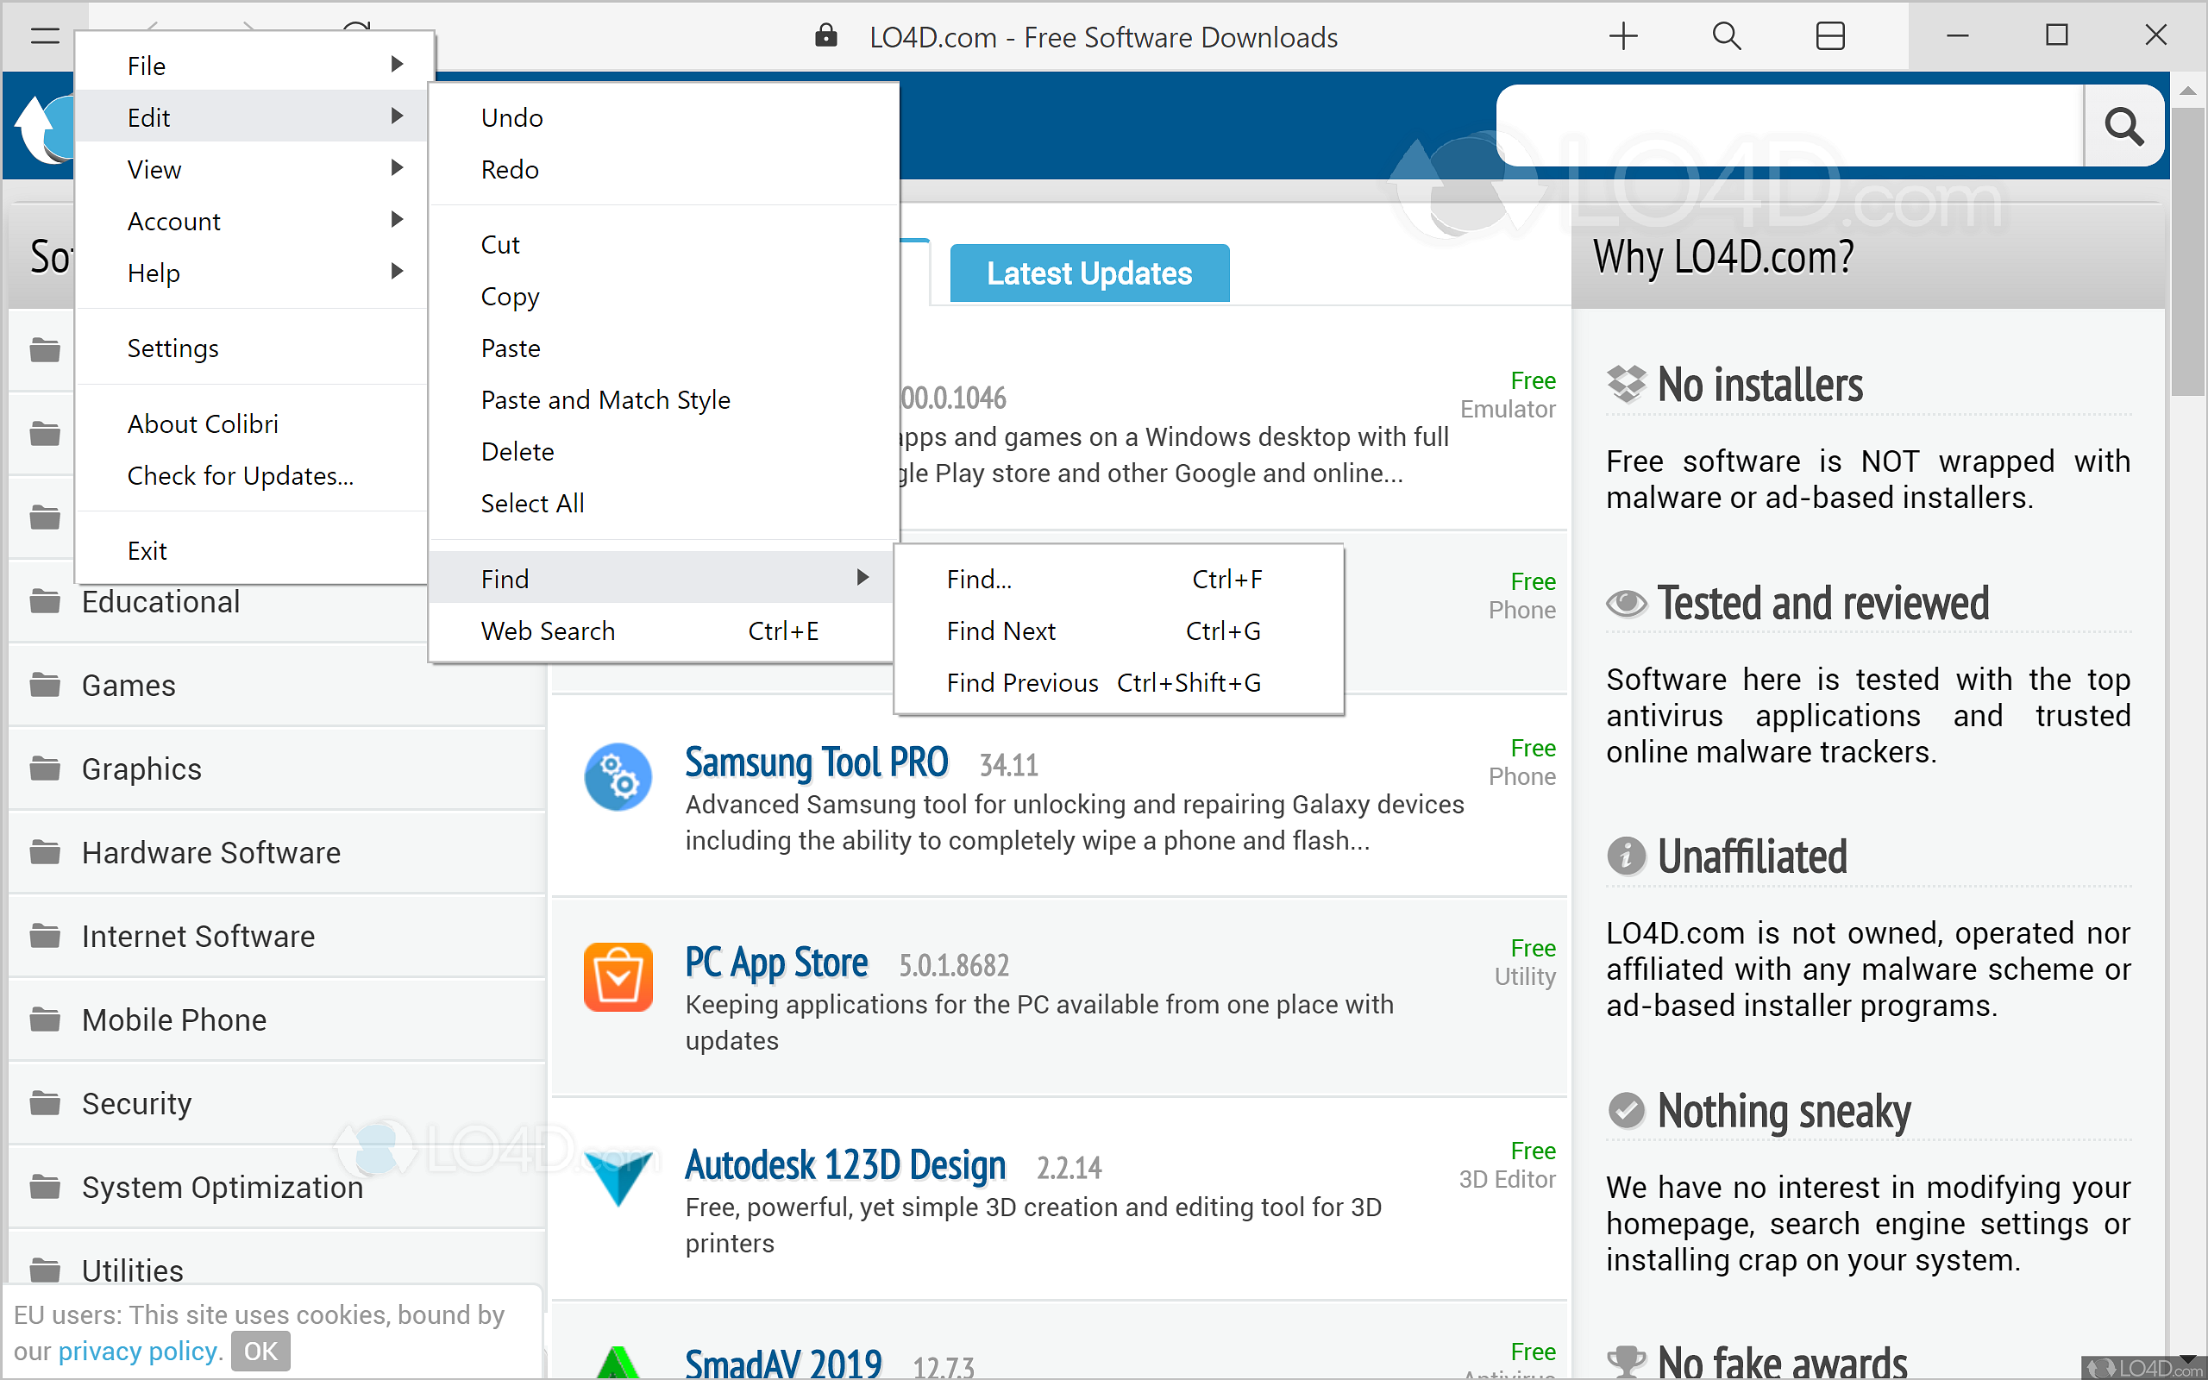
Task: Click inside the search input field
Action: click(1788, 126)
